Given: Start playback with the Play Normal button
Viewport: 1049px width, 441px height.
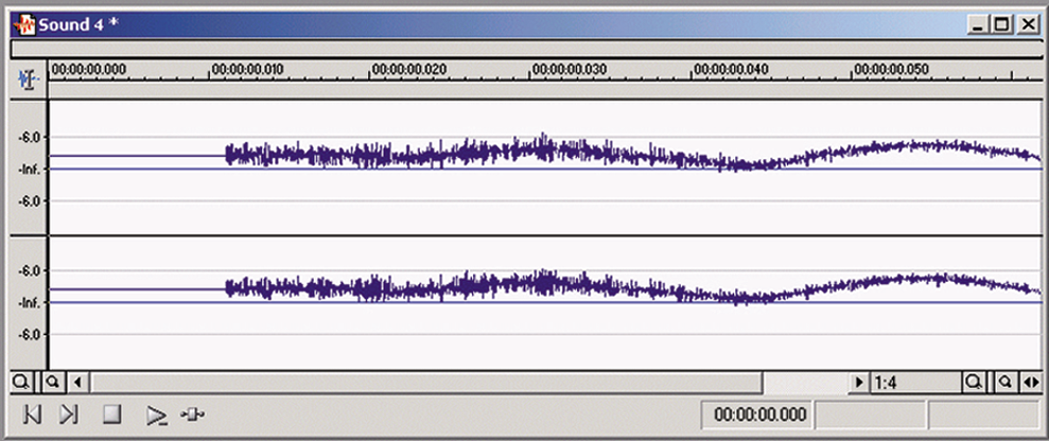Looking at the screenshot, I should click(x=156, y=415).
